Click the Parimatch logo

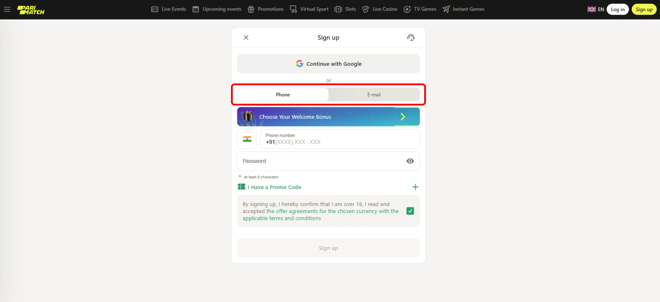pos(31,10)
